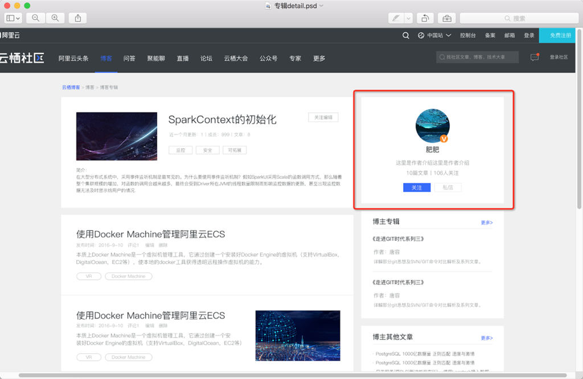Select the 问答 navigation tab
The height and width of the screenshot is (379, 583).
coord(129,58)
